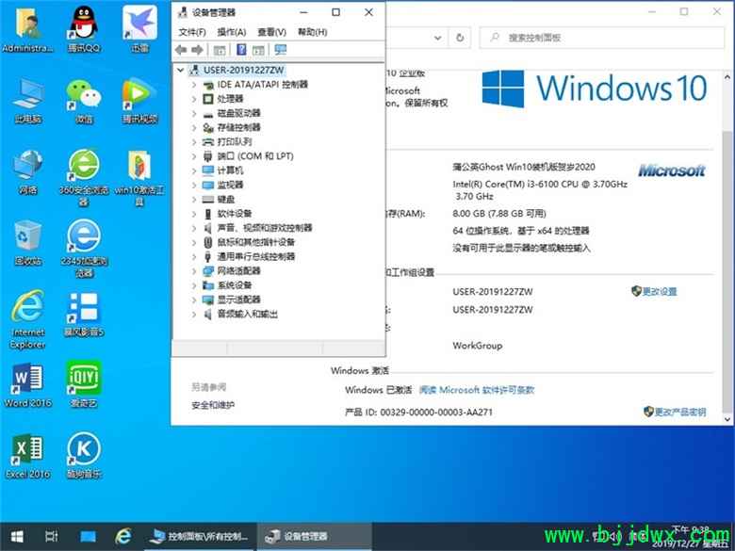Collapse the USER-20191227ZW root node
Screen dimensions: 735x551
pyautogui.click(x=180, y=70)
